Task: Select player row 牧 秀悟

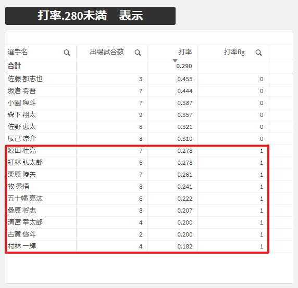Action: (136, 187)
